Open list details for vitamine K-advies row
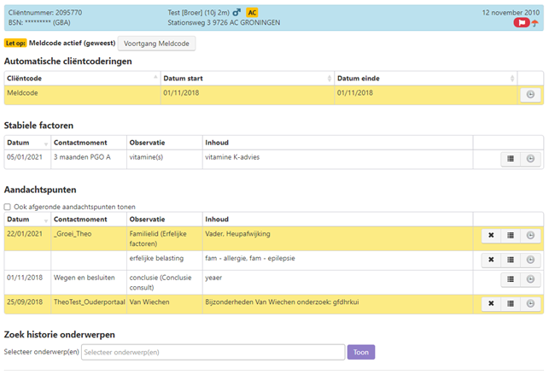The height and width of the screenshot is (375, 549). (511, 158)
